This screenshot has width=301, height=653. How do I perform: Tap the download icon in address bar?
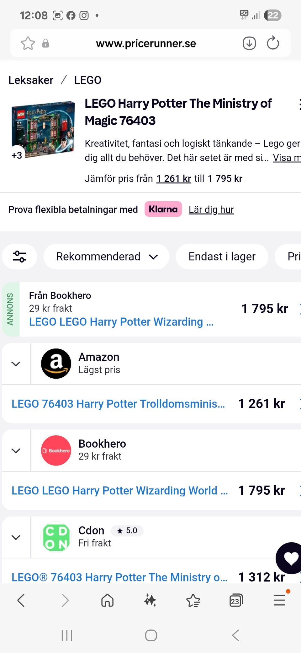coord(249,43)
